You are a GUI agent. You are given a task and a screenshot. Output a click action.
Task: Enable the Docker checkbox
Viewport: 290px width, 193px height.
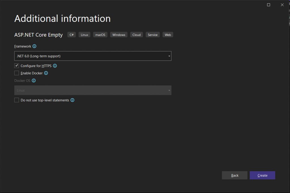point(17,73)
